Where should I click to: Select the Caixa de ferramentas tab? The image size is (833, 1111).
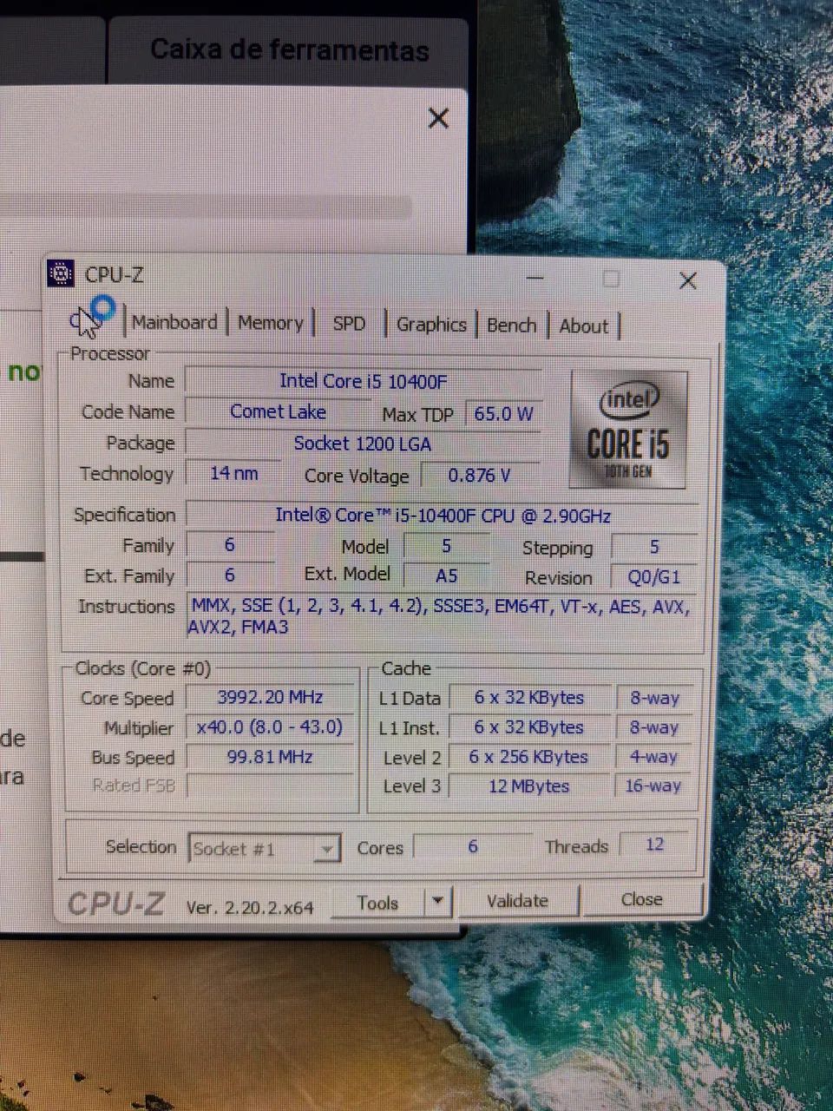coord(289,49)
